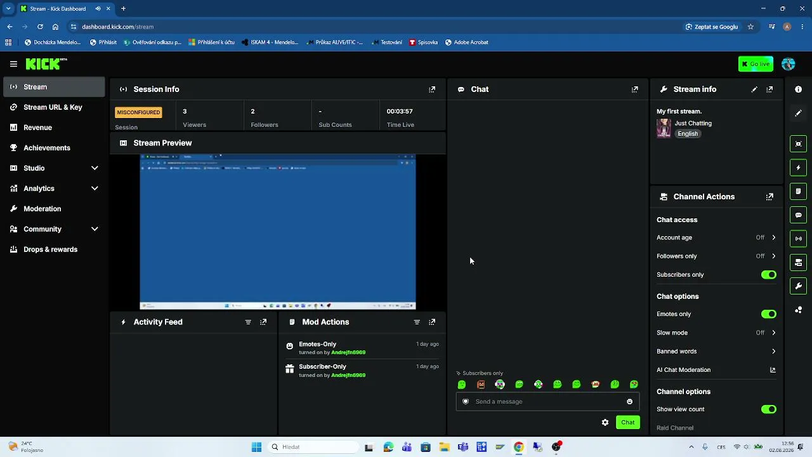812x457 pixels.
Task: Disable Subscribers only chat
Action: (769, 275)
